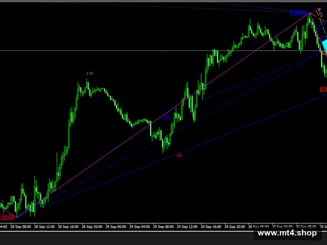Click the orange "RL 2.1" line label
The height and width of the screenshot is (245, 327).
click(320, 12)
